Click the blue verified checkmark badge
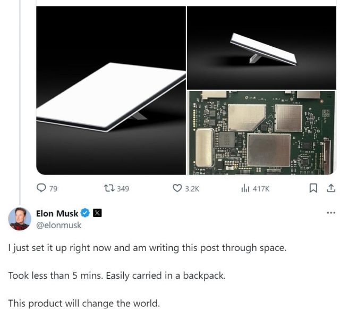 pos(85,213)
